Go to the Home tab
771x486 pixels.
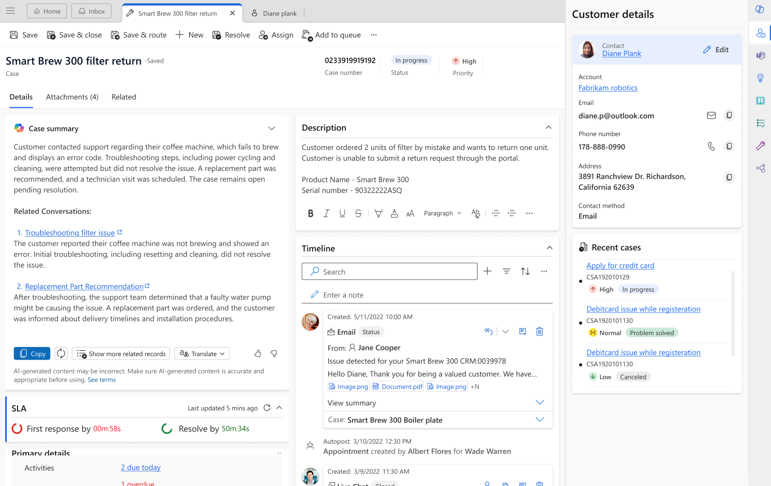[x=47, y=11]
